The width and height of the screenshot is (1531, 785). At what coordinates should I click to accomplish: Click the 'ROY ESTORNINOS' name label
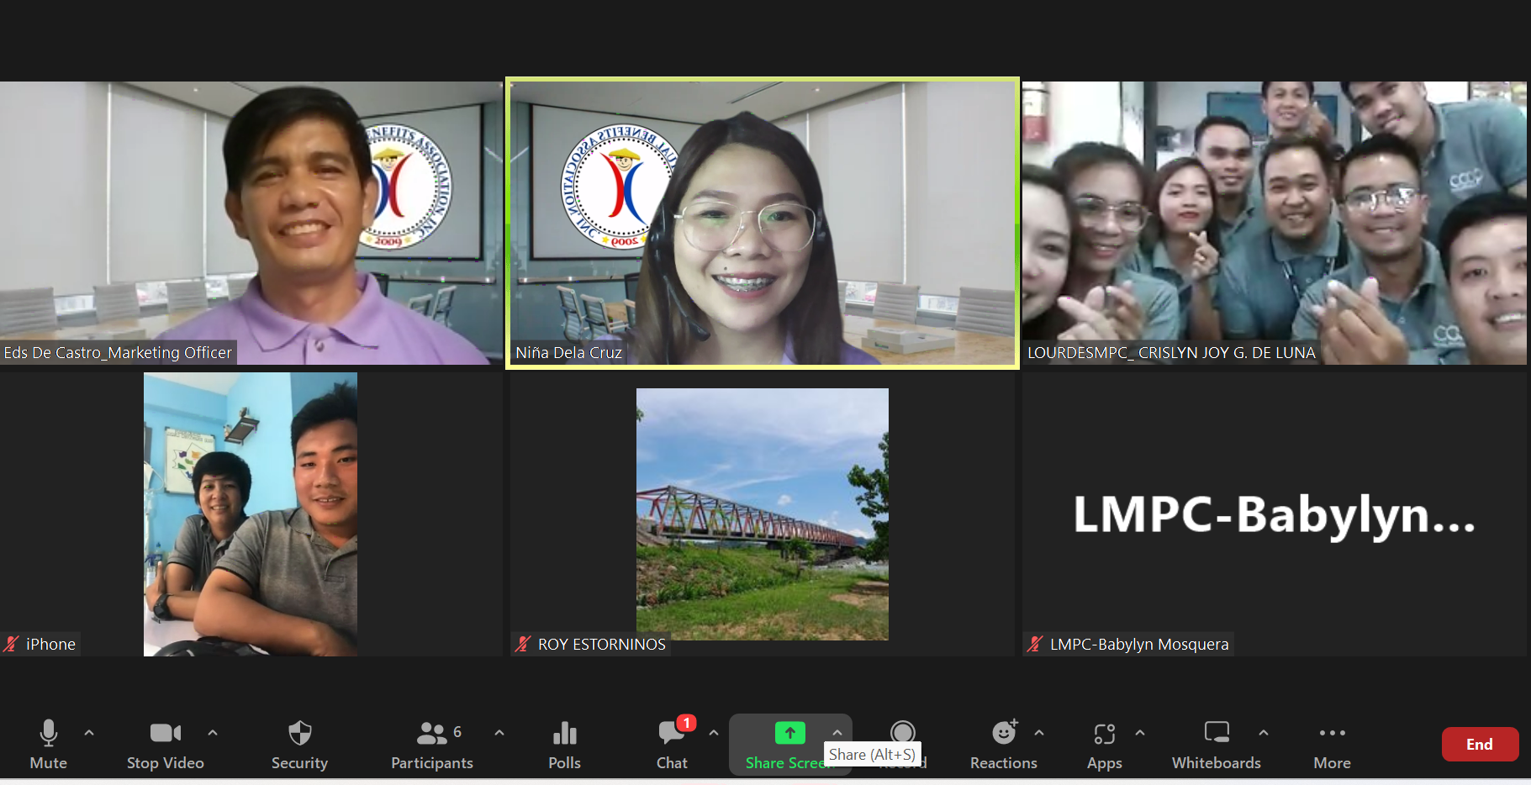click(602, 645)
